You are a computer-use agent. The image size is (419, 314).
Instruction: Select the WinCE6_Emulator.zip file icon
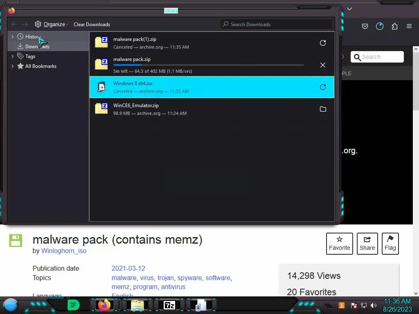101,108
